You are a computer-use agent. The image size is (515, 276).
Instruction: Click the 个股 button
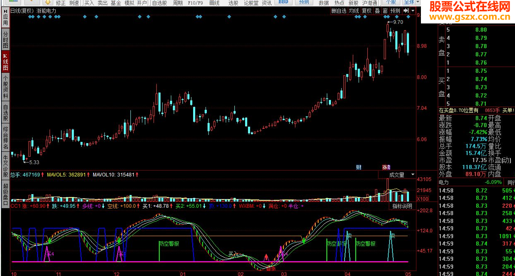pos(390,2)
